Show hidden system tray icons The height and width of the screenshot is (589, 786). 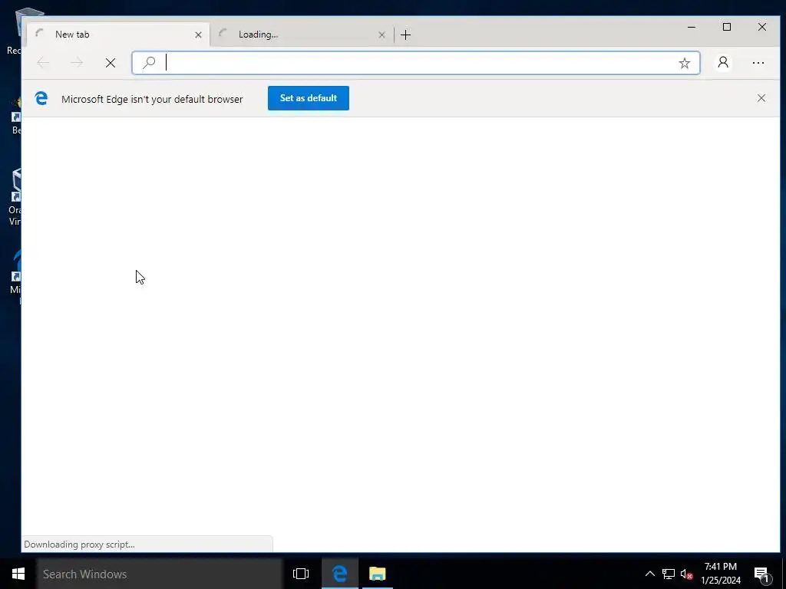coord(649,574)
